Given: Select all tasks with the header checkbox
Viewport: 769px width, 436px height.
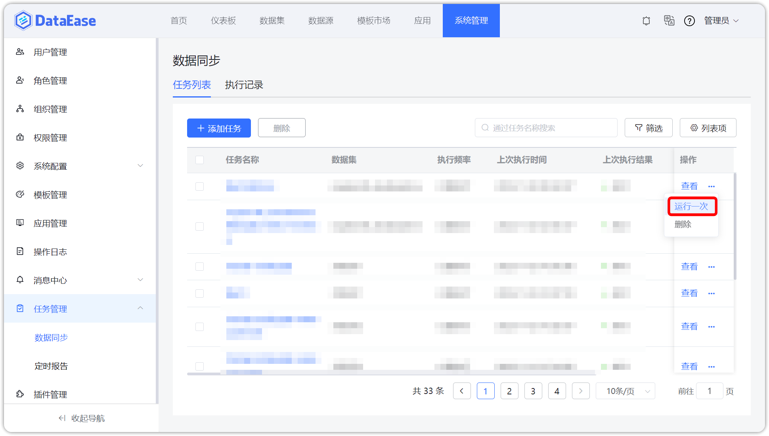Looking at the screenshot, I should [x=199, y=160].
